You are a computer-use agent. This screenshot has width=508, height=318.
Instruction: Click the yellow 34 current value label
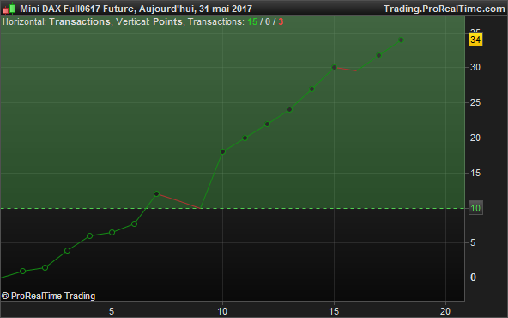coord(475,40)
